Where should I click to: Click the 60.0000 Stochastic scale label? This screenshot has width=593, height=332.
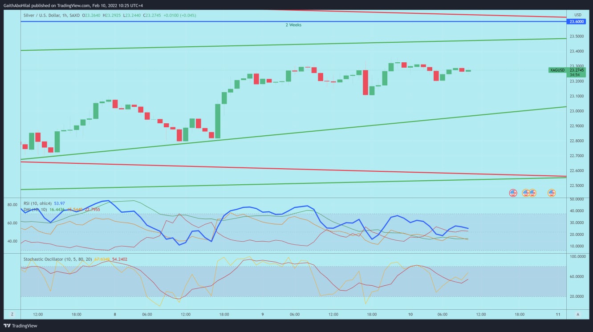[x=577, y=276]
